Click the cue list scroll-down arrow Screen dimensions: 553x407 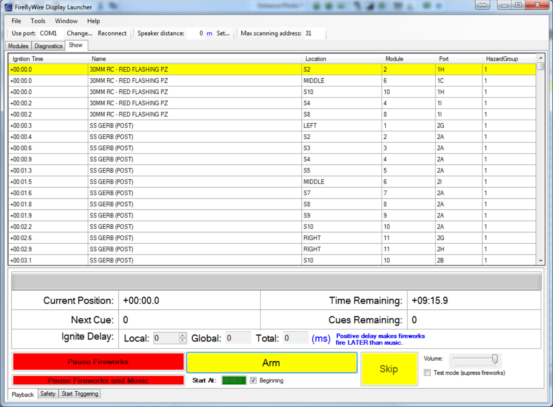pyautogui.click(x=541, y=261)
